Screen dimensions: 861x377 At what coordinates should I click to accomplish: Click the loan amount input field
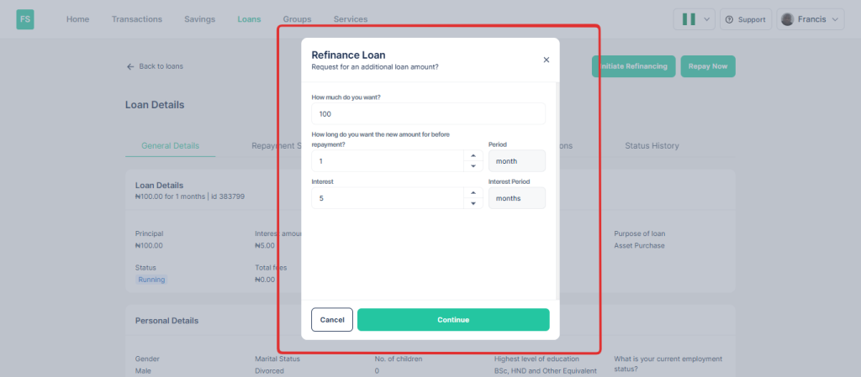point(428,113)
